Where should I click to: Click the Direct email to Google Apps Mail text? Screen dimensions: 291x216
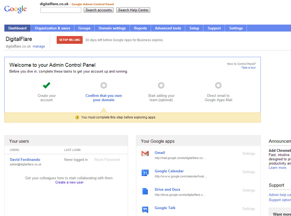tap(218, 98)
